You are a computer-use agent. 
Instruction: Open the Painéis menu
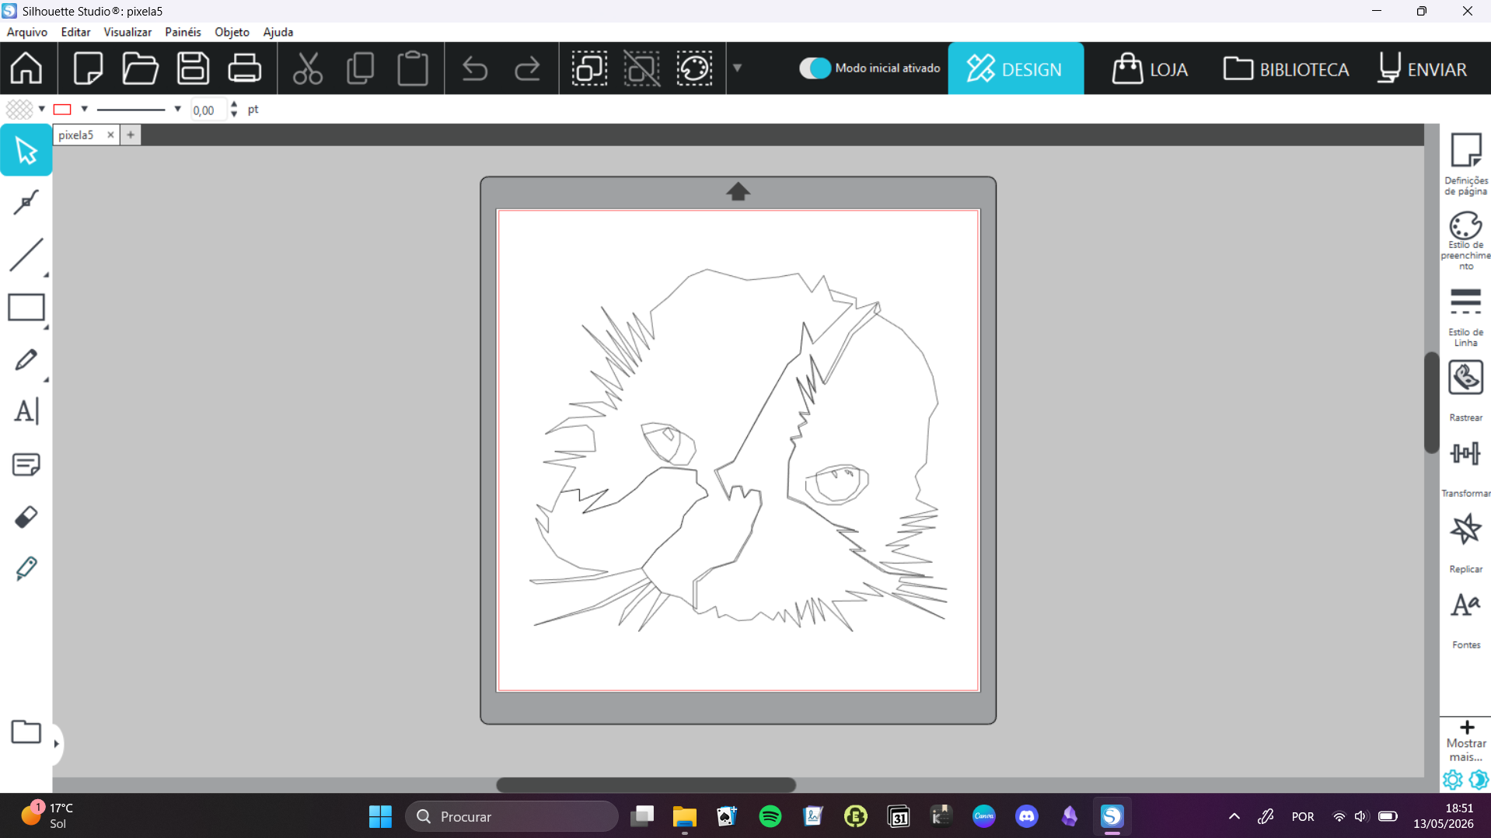click(x=183, y=32)
